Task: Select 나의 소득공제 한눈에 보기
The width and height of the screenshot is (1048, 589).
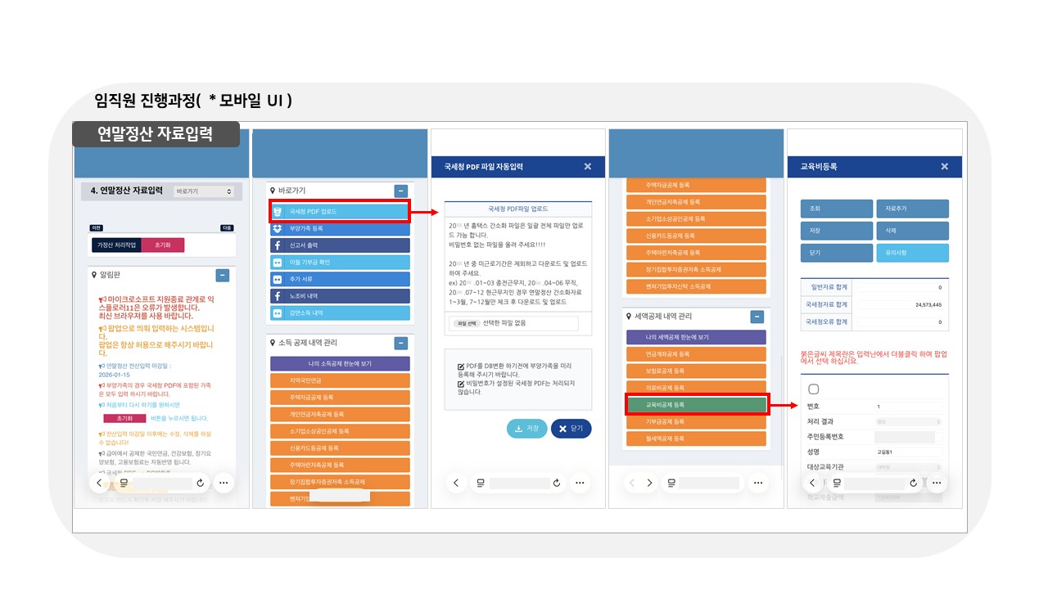Action: click(340, 363)
